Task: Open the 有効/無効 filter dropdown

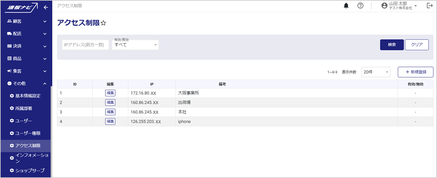Action: click(135, 45)
